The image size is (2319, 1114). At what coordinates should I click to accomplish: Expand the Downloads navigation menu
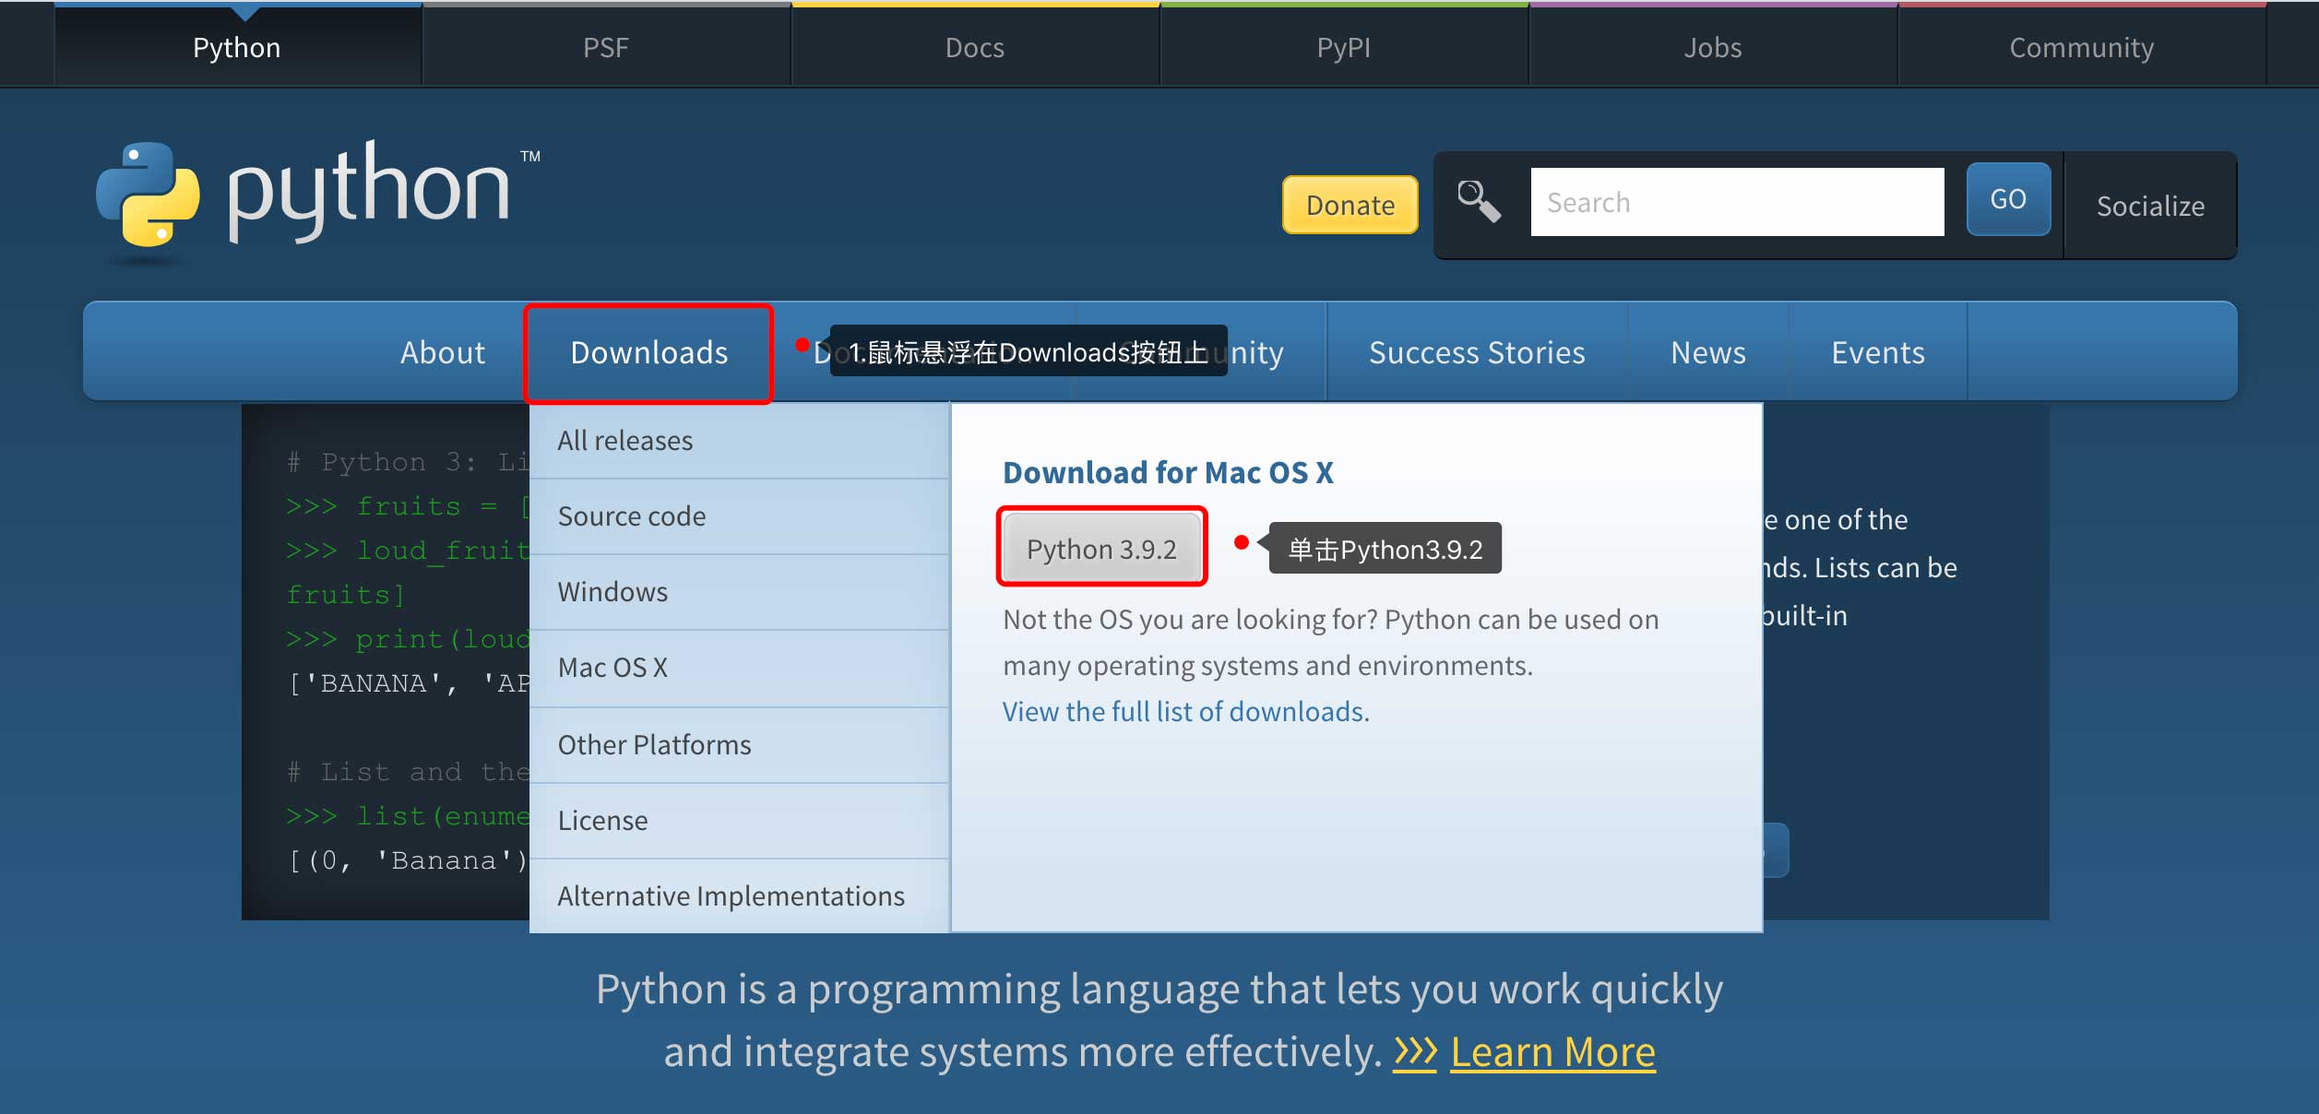[648, 352]
